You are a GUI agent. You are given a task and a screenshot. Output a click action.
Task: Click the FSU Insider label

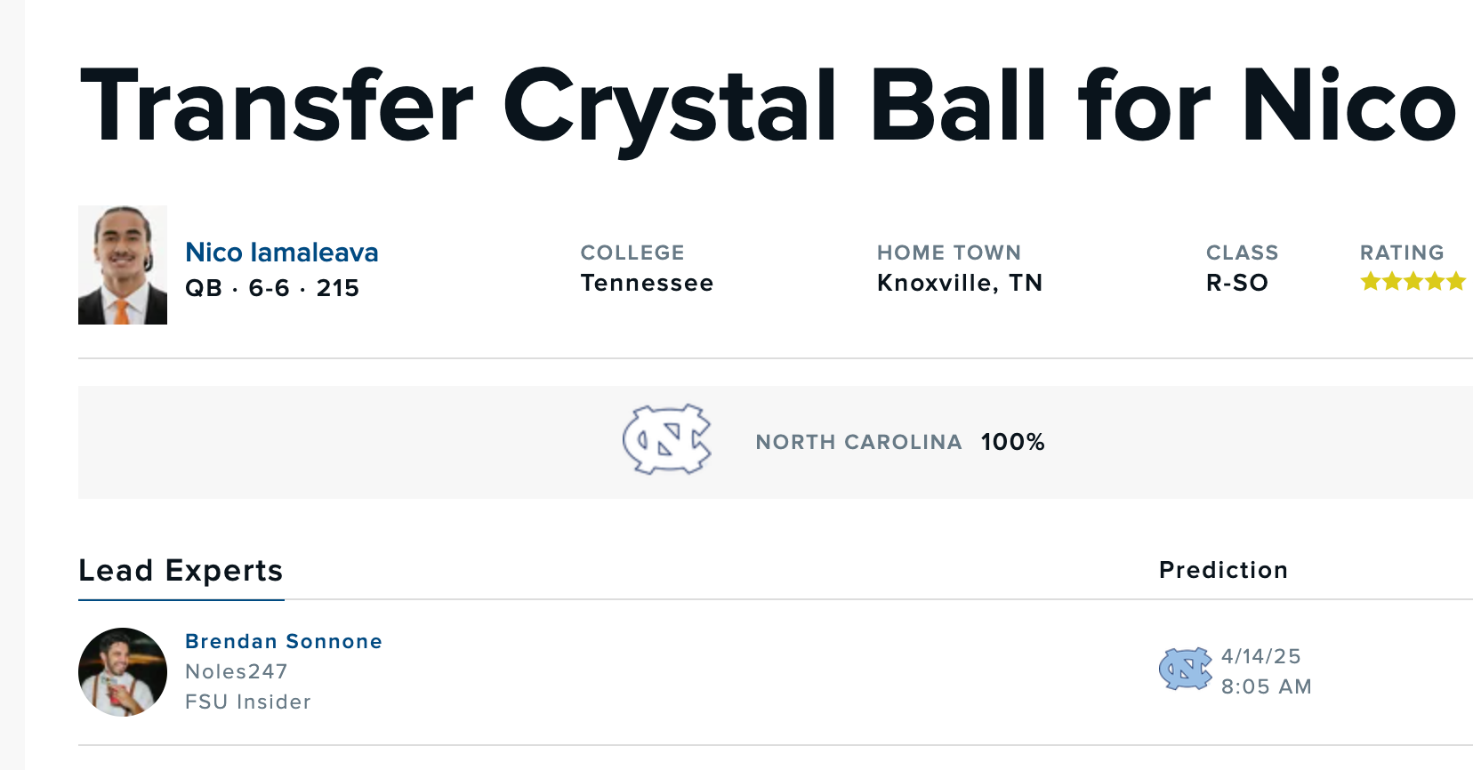tap(247, 702)
